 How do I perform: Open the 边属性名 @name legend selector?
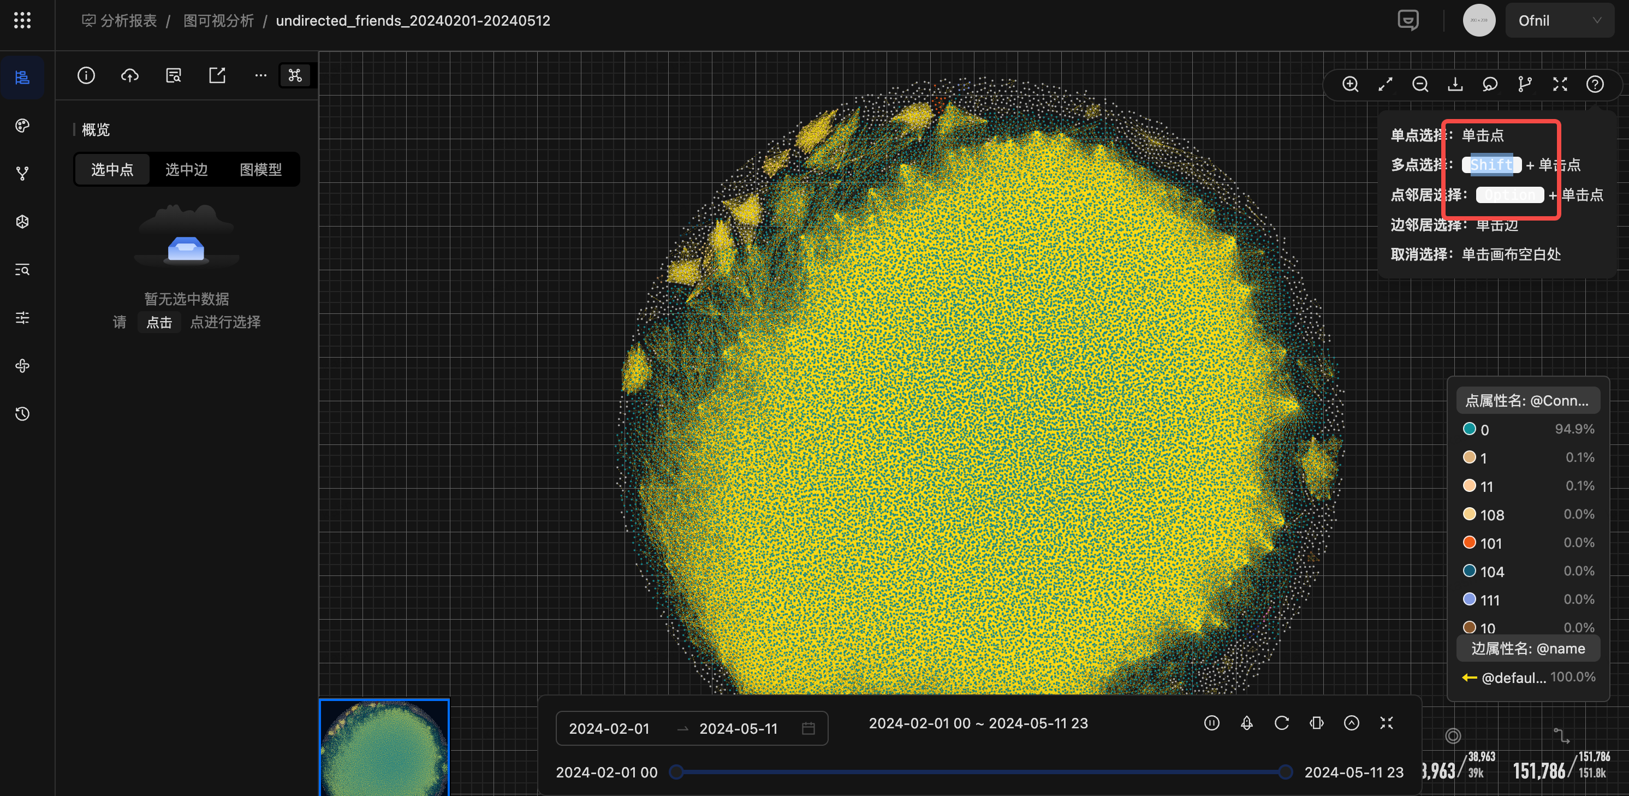coord(1528,648)
